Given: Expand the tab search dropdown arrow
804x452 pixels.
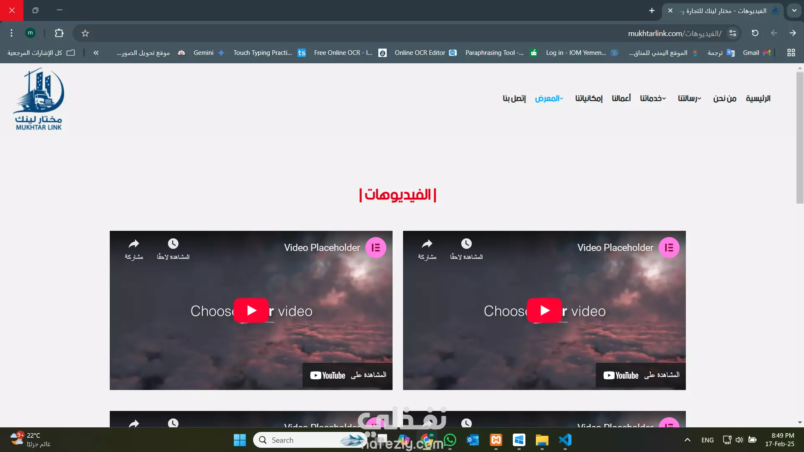Looking at the screenshot, I should [794, 10].
